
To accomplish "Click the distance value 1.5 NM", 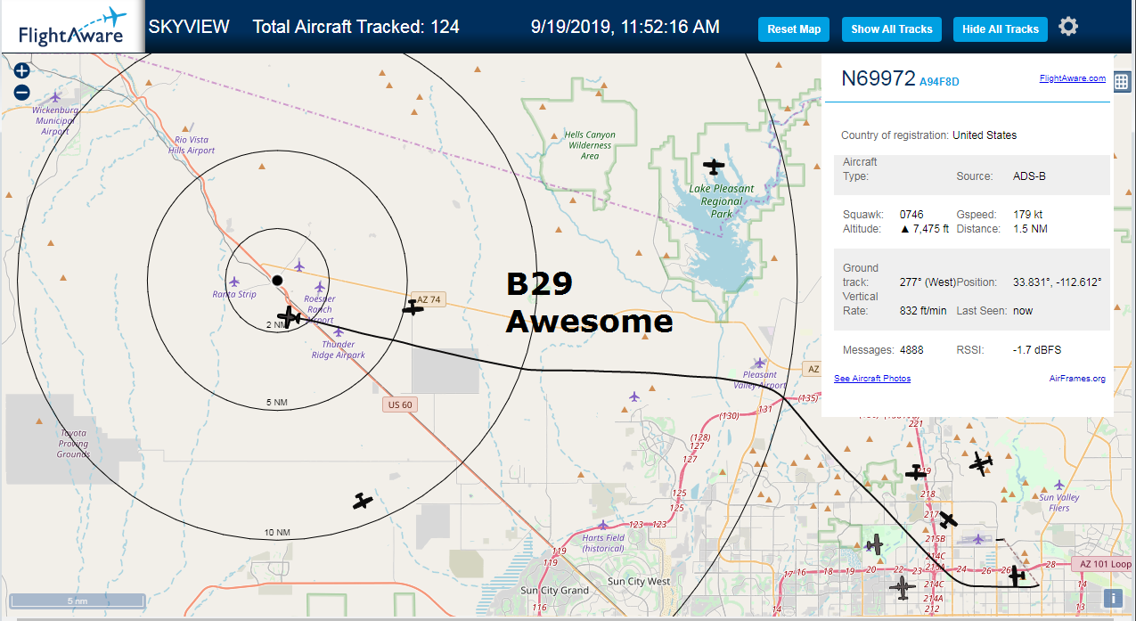I will pos(1030,229).
